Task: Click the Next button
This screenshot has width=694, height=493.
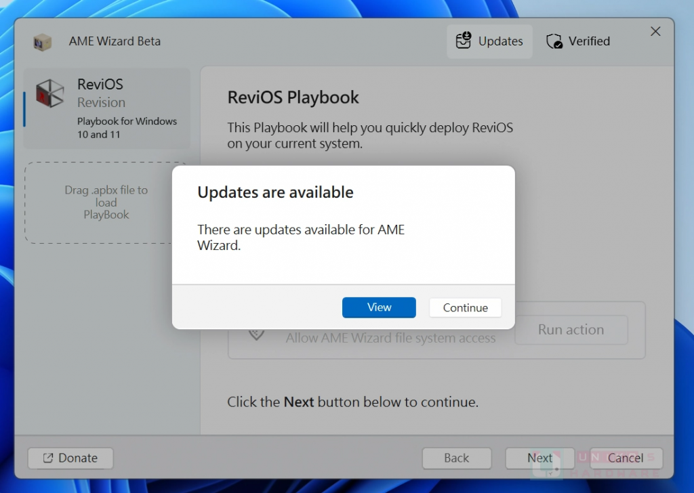Action: pos(539,458)
